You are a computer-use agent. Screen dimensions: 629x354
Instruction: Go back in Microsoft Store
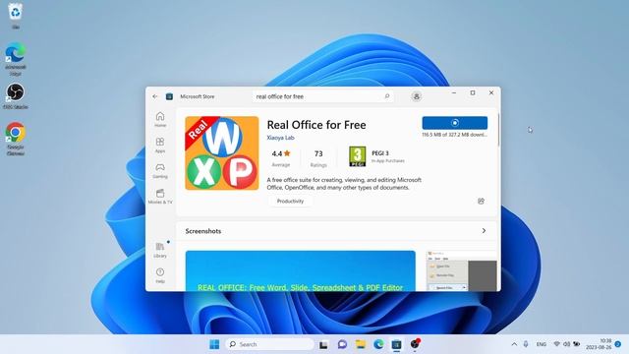click(155, 96)
